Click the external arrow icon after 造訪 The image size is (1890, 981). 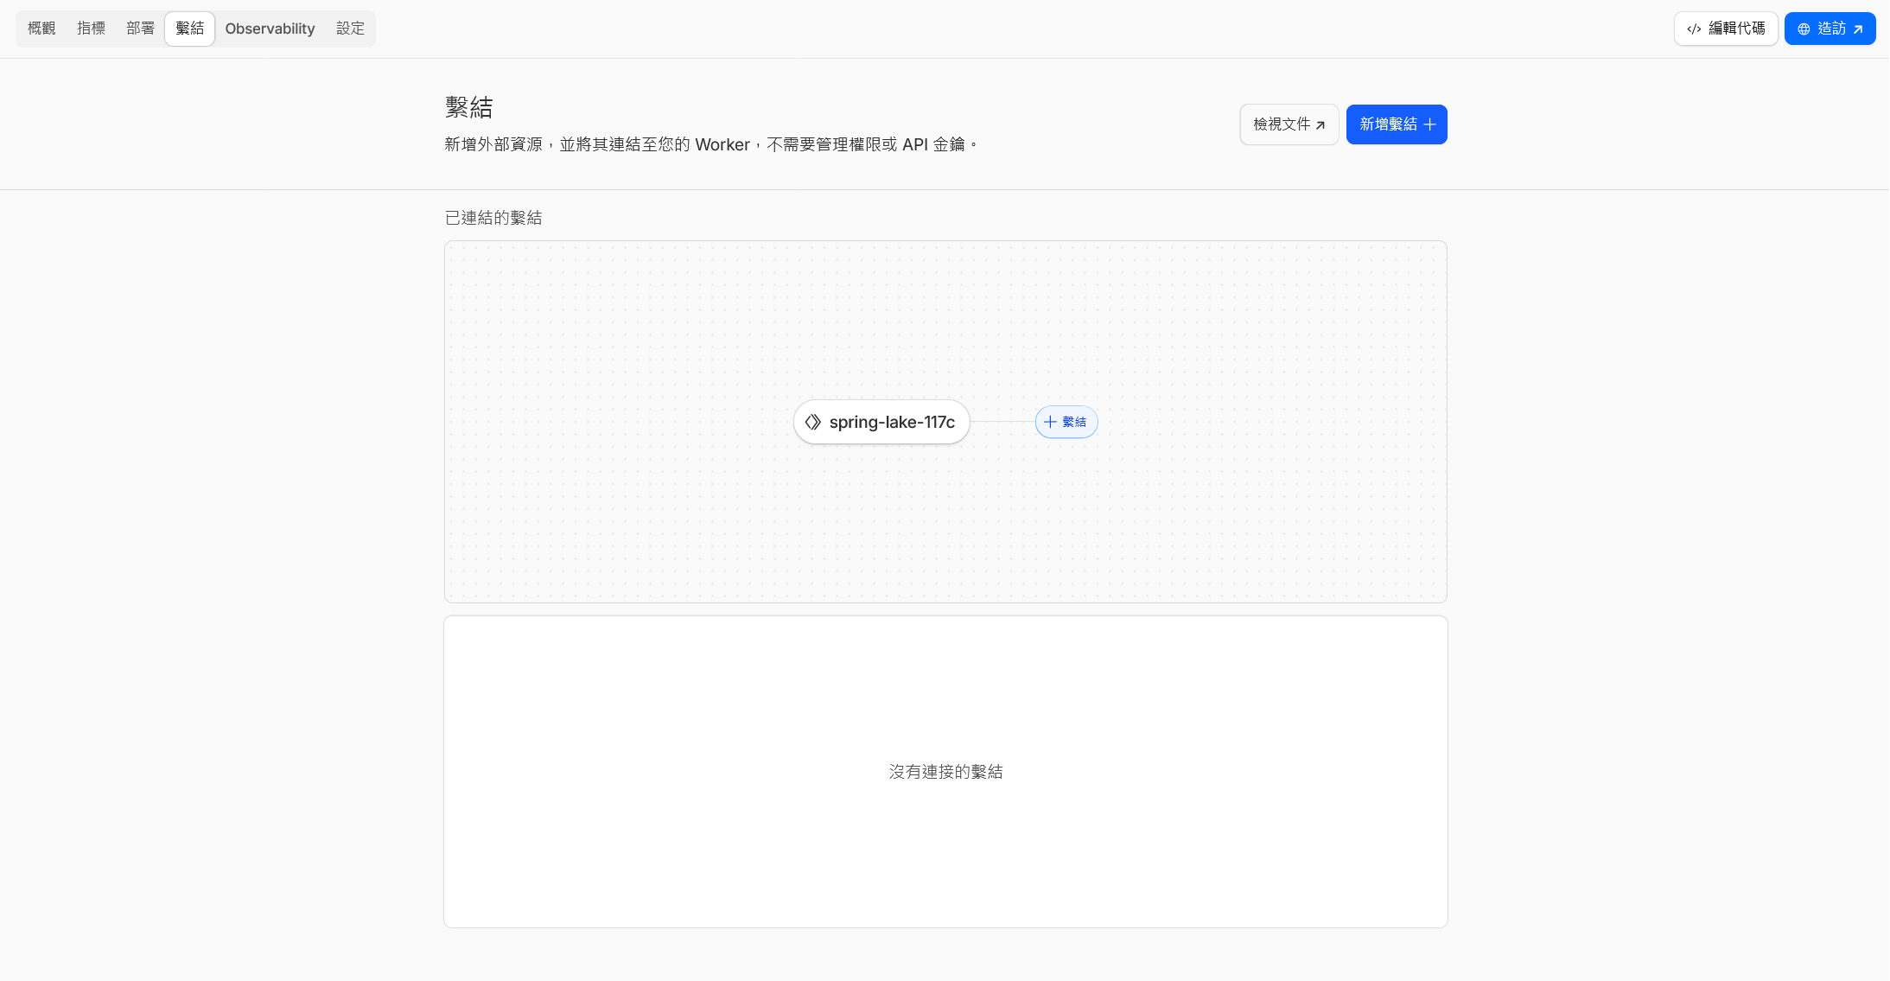(1858, 29)
